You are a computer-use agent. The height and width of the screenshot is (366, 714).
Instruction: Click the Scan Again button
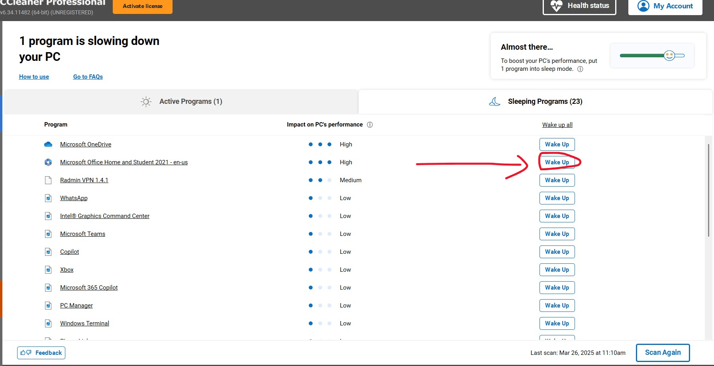(x=663, y=353)
